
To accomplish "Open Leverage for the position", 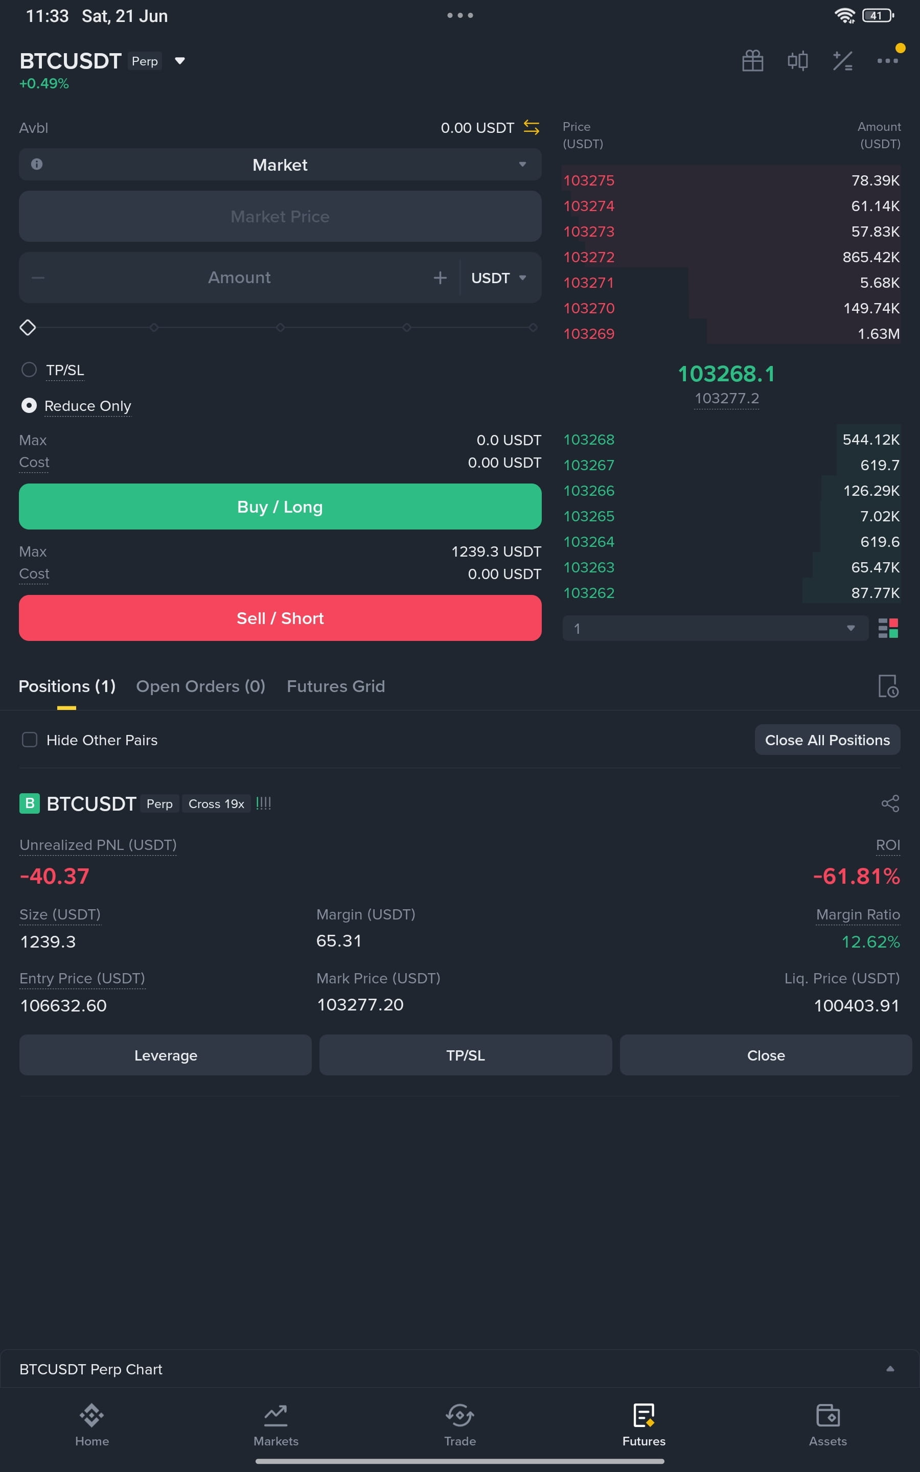I will [166, 1055].
